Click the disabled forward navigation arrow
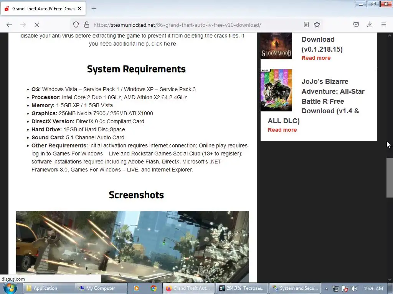This screenshot has width=393, height=294. 23,25
